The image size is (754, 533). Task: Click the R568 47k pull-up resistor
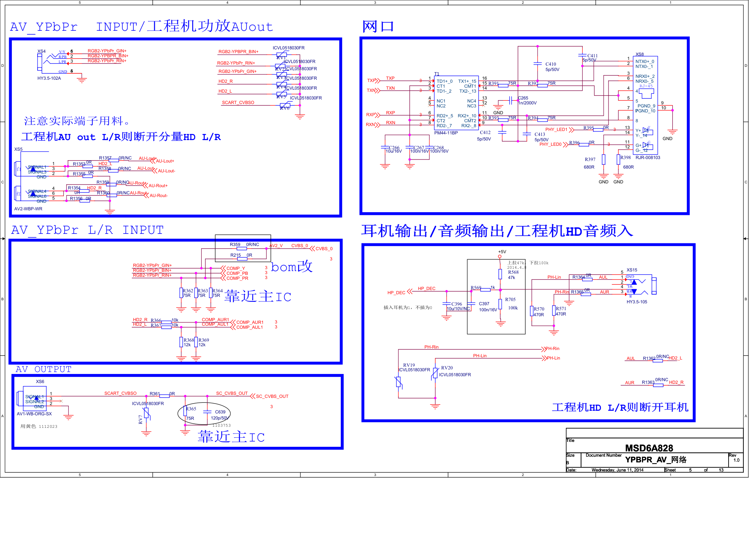(x=500, y=274)
